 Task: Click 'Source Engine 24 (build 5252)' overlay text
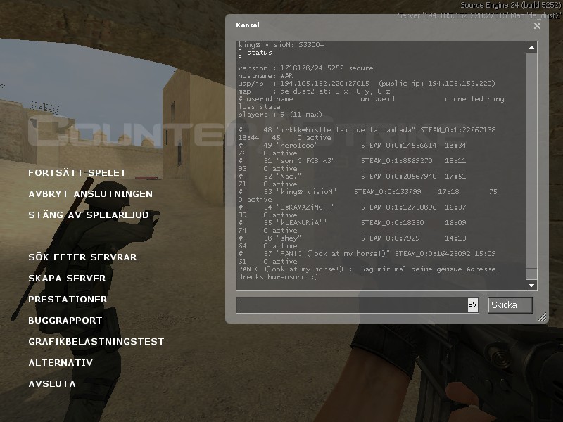pos(510,6)
